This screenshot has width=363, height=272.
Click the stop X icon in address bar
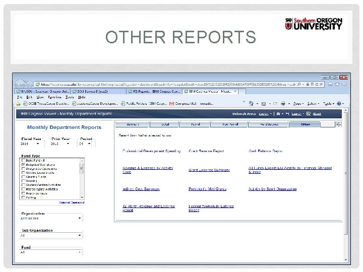tap(321, 85)
